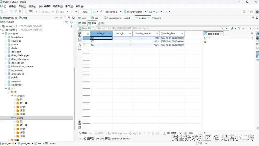Click the add row icon in bottom toolbar
Image resolution: width=259 pixels, height=146 pixels.
click(125, 133)
